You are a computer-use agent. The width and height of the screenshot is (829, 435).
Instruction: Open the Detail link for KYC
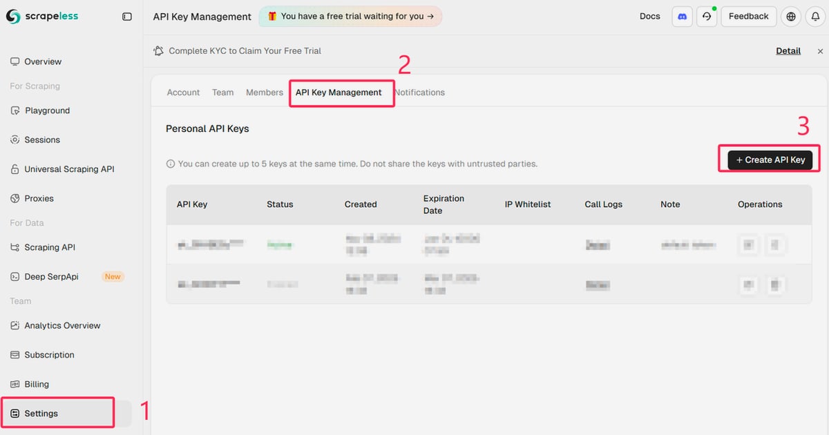point(788,50)
